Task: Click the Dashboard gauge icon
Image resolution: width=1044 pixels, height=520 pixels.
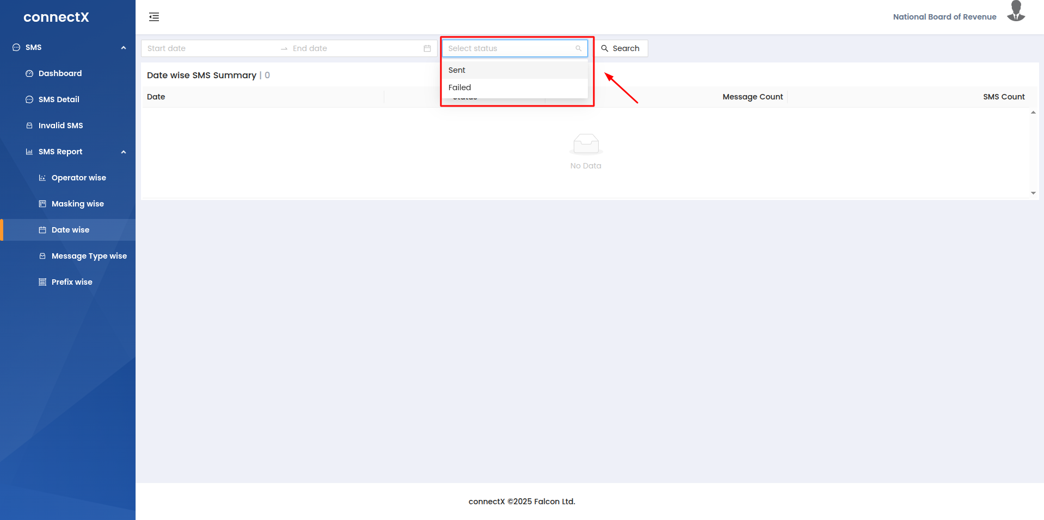Action: [x=29, y=73]
